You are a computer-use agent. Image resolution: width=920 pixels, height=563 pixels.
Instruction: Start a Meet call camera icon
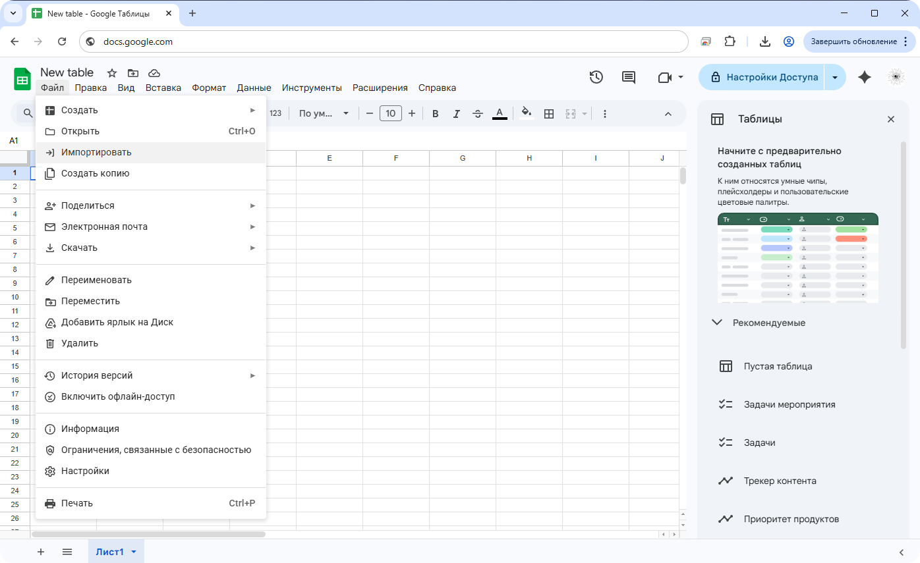[664, 78]
